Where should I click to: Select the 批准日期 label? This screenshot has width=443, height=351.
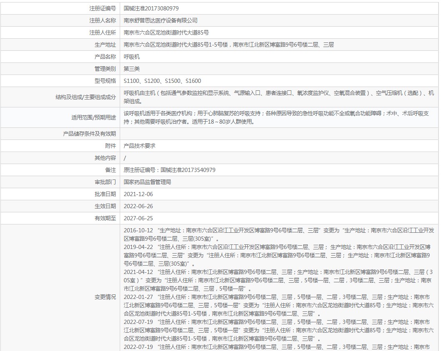(105, 194)
